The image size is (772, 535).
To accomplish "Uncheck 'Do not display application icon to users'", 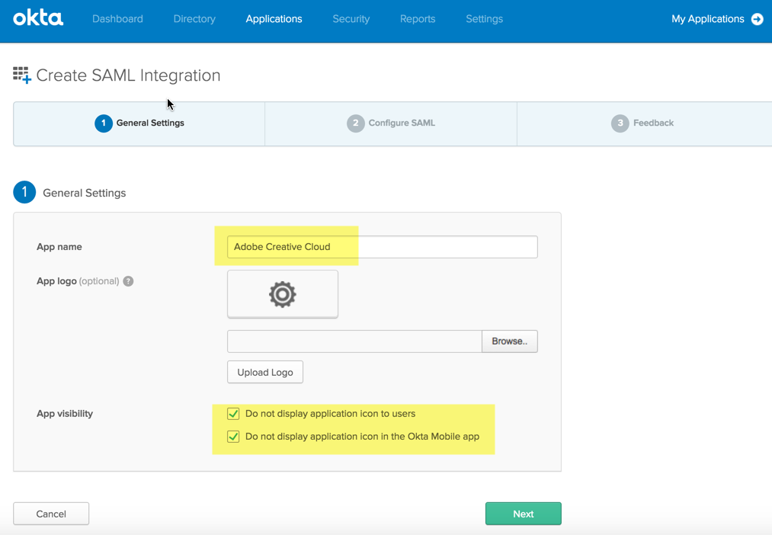I will point(233,414).
